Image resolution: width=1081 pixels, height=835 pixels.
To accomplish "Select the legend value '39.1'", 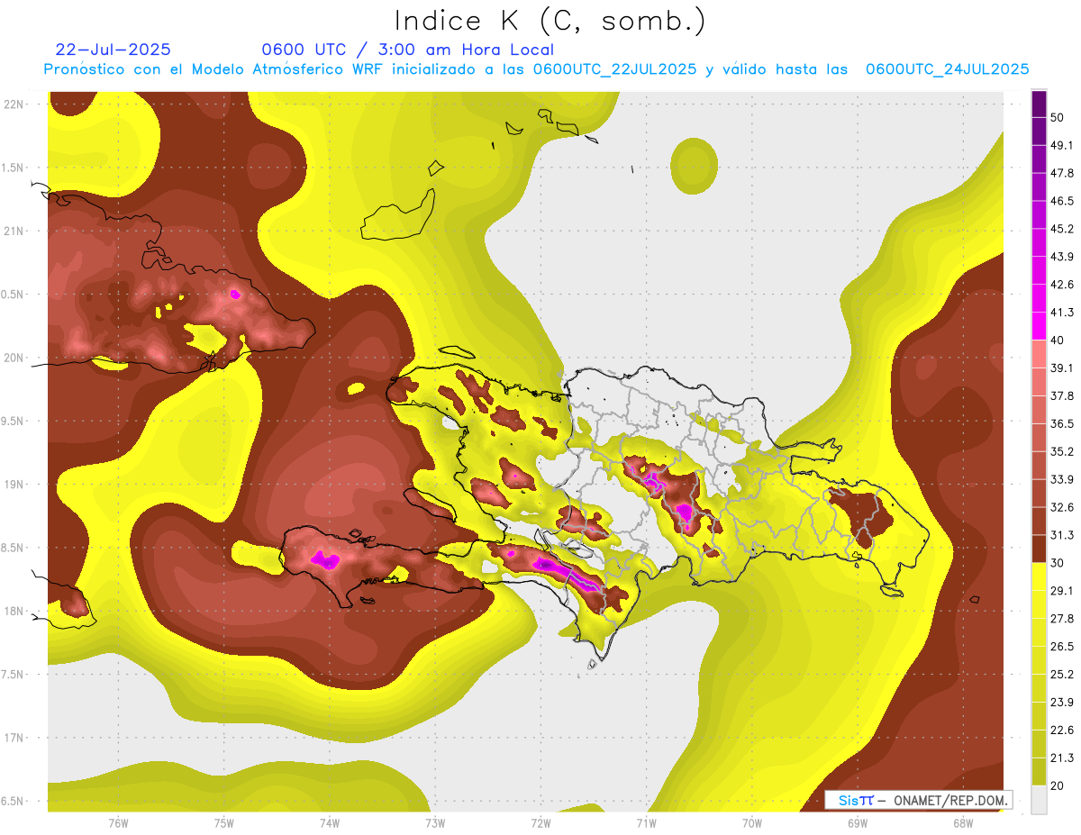I will tap(1062, 368).
